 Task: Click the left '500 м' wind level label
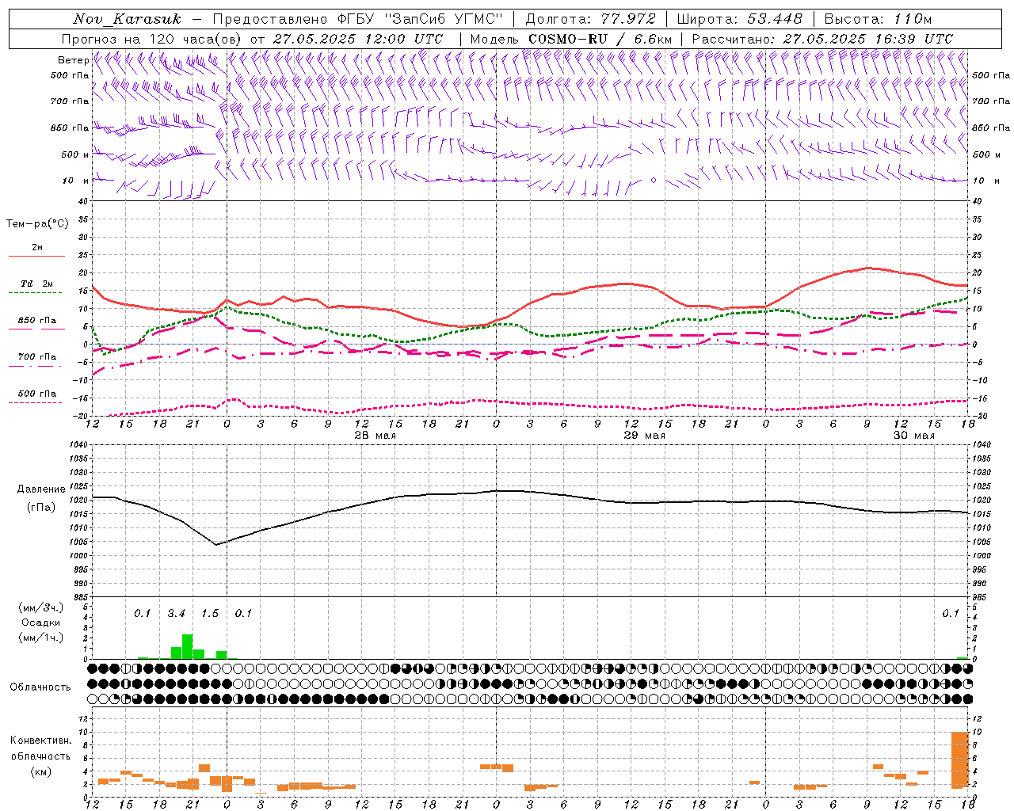[x=75, y=154]
